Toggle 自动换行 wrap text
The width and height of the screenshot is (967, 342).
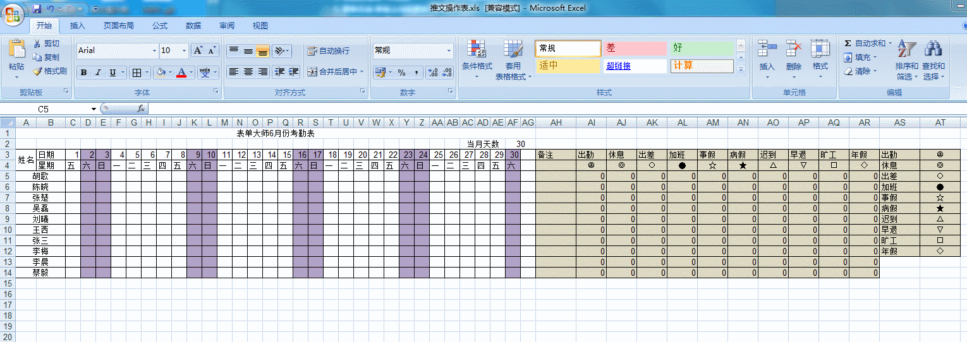(x=329, y=51)
